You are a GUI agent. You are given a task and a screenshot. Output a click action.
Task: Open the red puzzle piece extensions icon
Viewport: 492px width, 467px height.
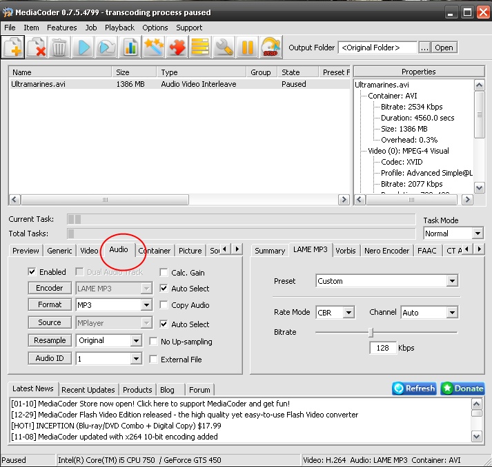177,48
